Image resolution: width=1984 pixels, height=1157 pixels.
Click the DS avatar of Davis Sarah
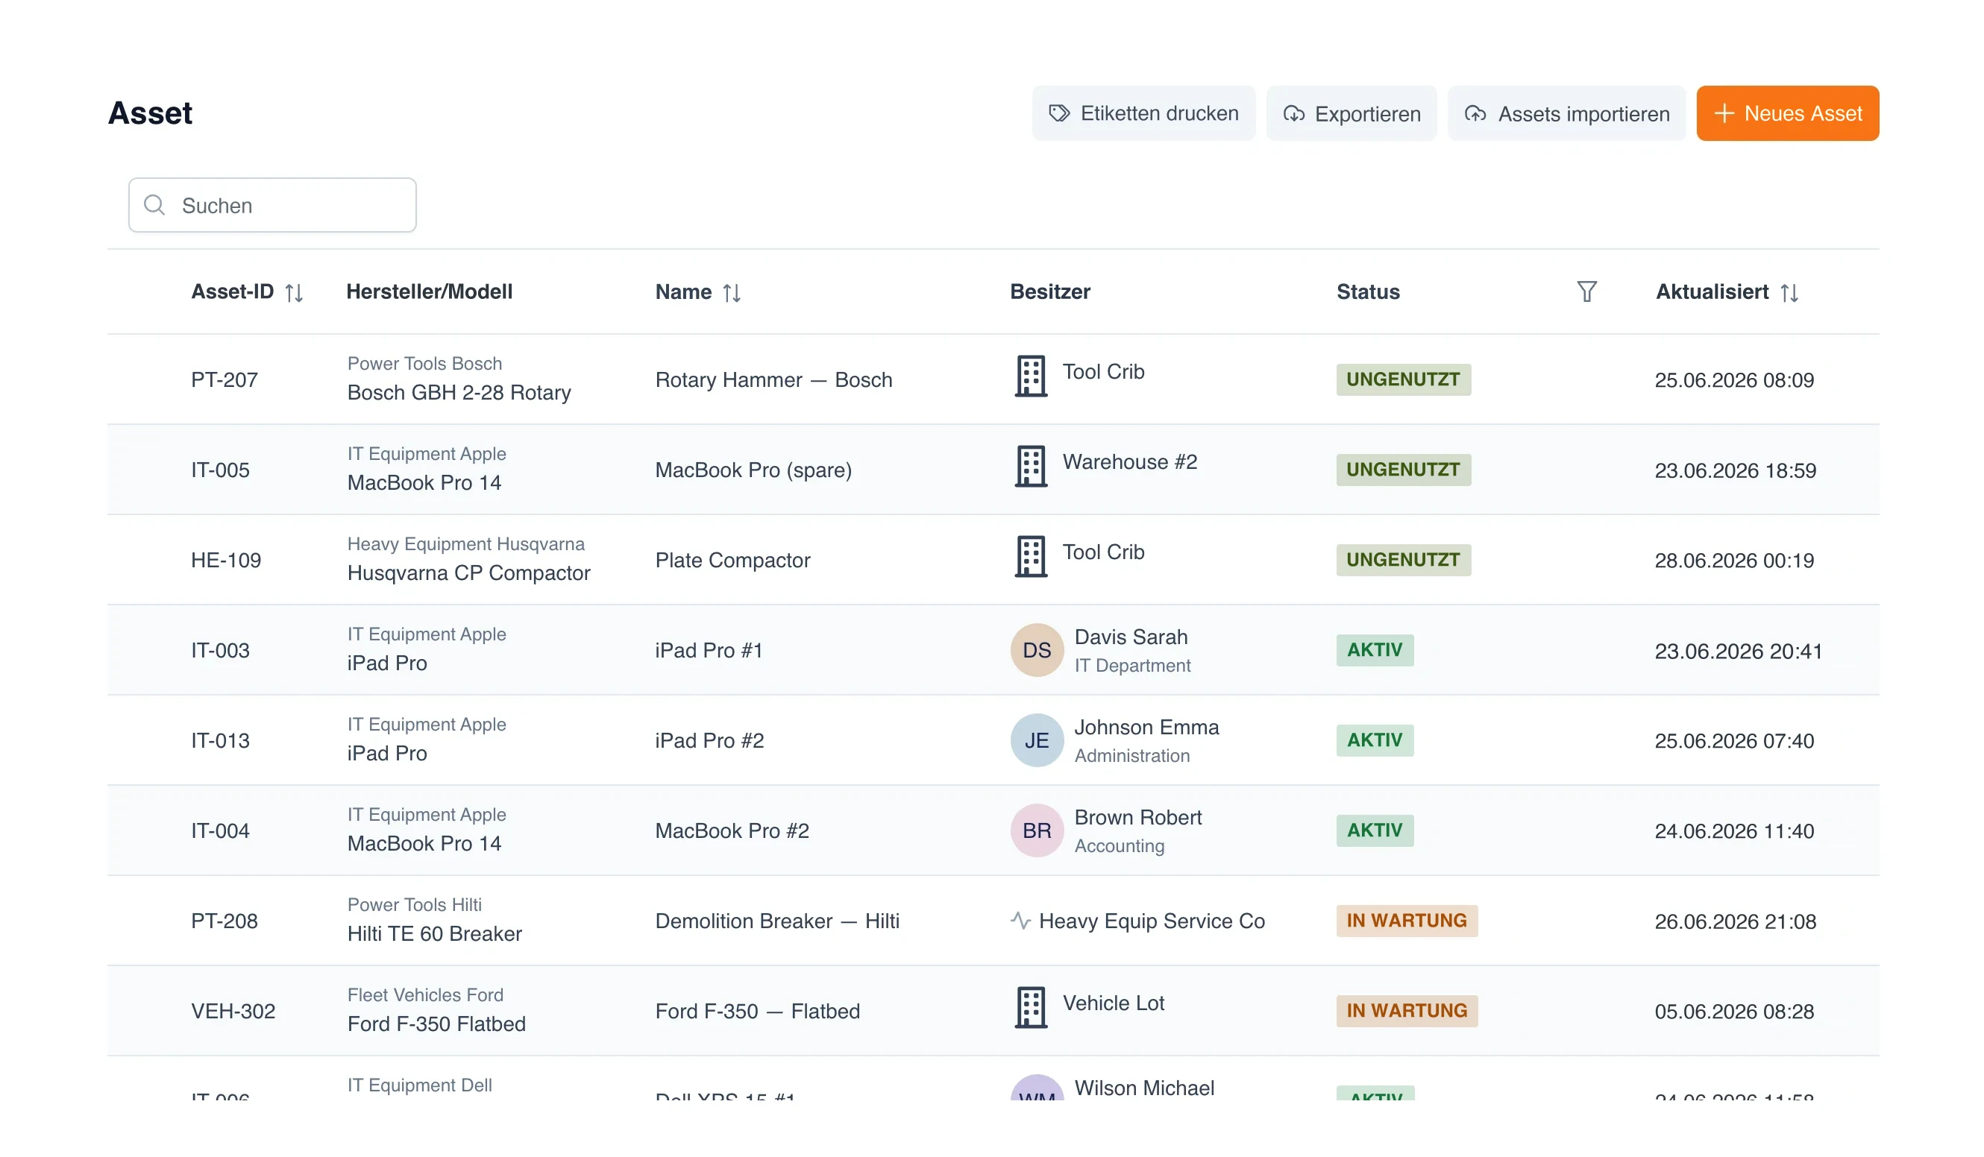pos(1037,650)
